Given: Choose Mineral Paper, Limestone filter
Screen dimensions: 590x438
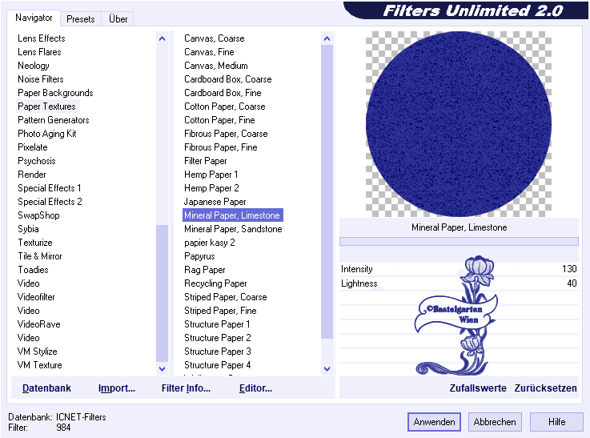Looking at the screenshot, I should click(x=232, y=215).
